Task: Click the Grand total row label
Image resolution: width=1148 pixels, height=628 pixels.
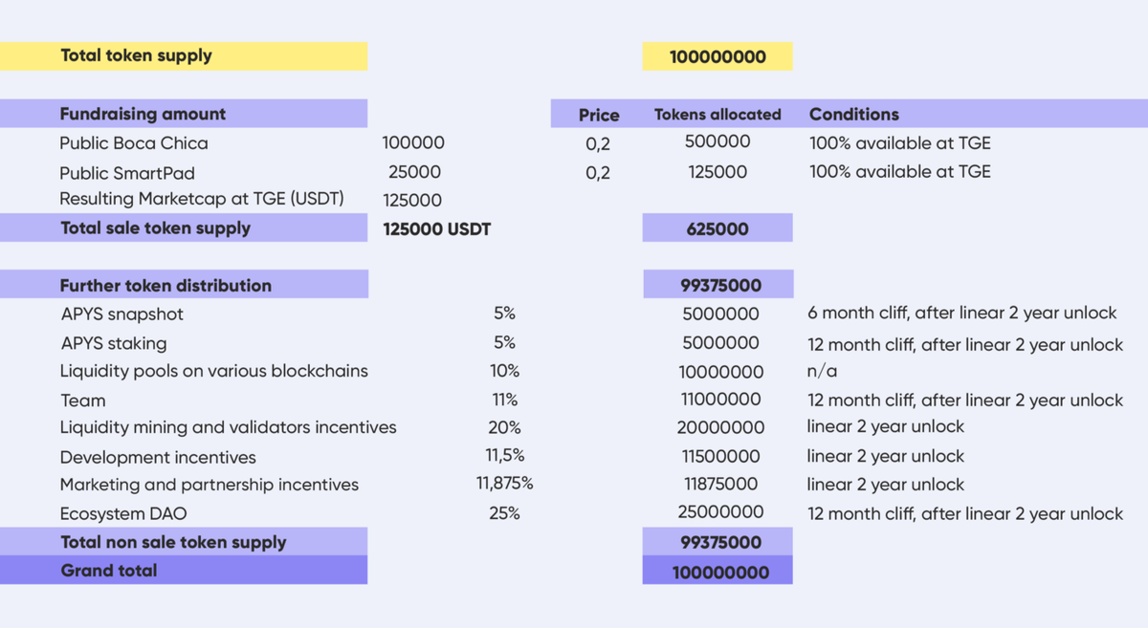Action: [109, 571]
